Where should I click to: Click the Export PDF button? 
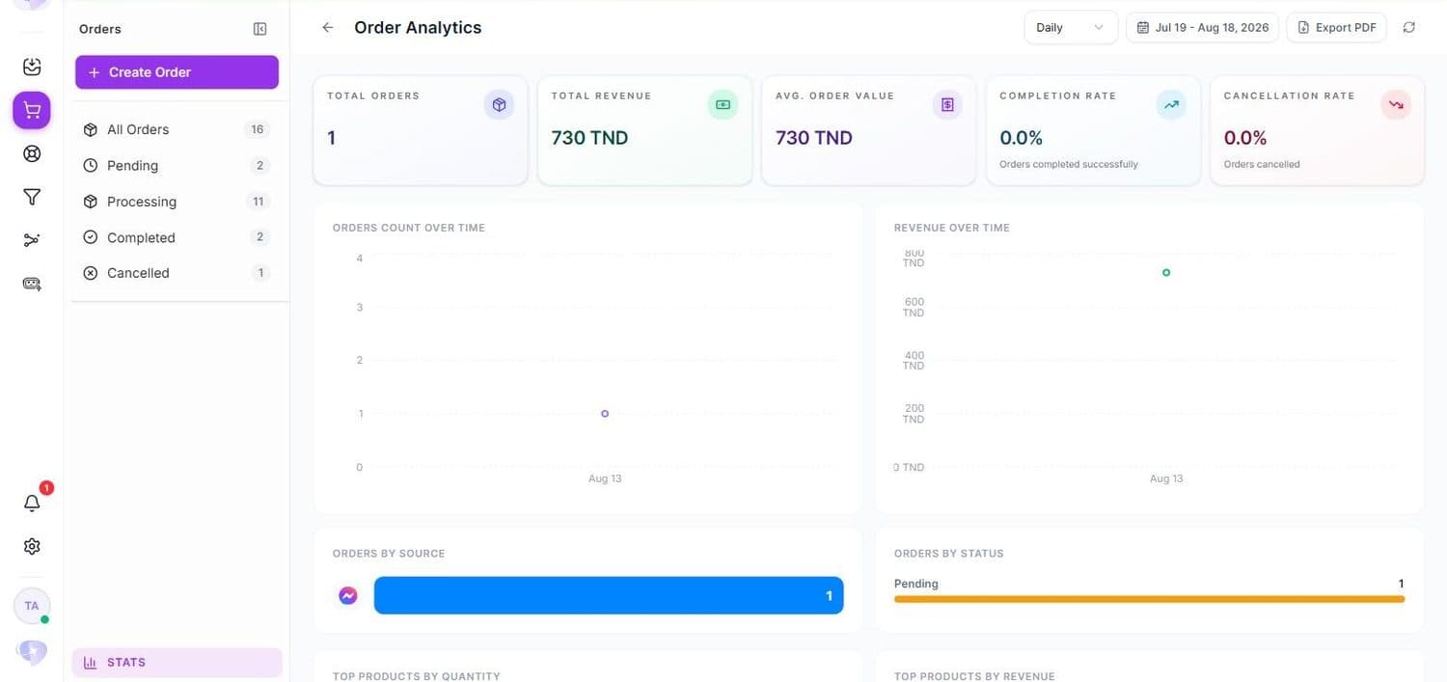coord(1337,27)
